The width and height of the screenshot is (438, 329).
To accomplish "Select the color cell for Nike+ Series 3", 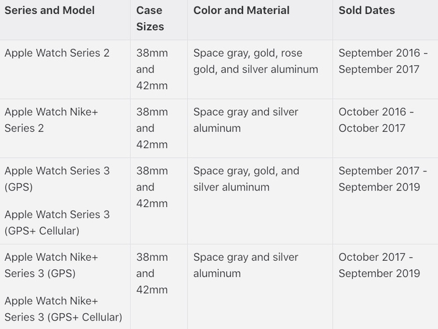I will point(245,265).
